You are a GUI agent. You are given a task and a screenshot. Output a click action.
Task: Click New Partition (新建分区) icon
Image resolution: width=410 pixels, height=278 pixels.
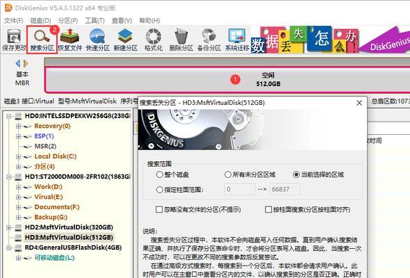[x=126, y=40]
